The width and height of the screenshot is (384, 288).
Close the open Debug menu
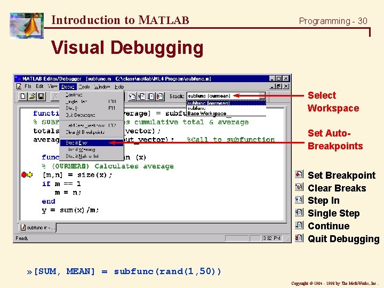[68, 87]
